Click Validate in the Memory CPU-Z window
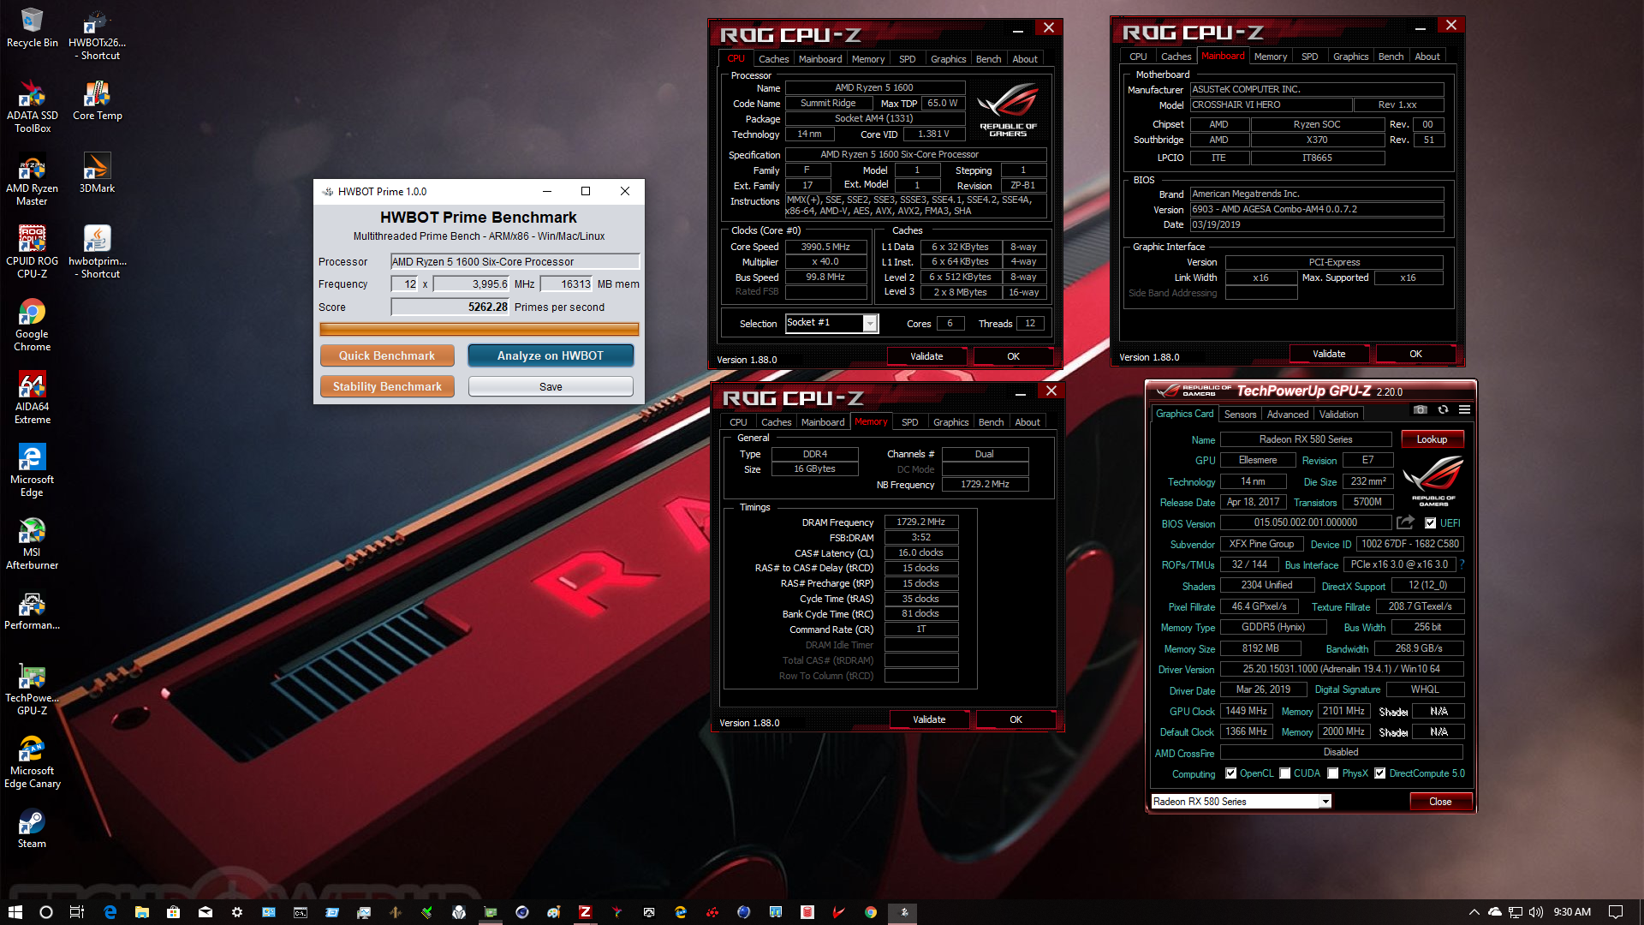This screenshot has height=925, width=1644. [x=929, y=719]
